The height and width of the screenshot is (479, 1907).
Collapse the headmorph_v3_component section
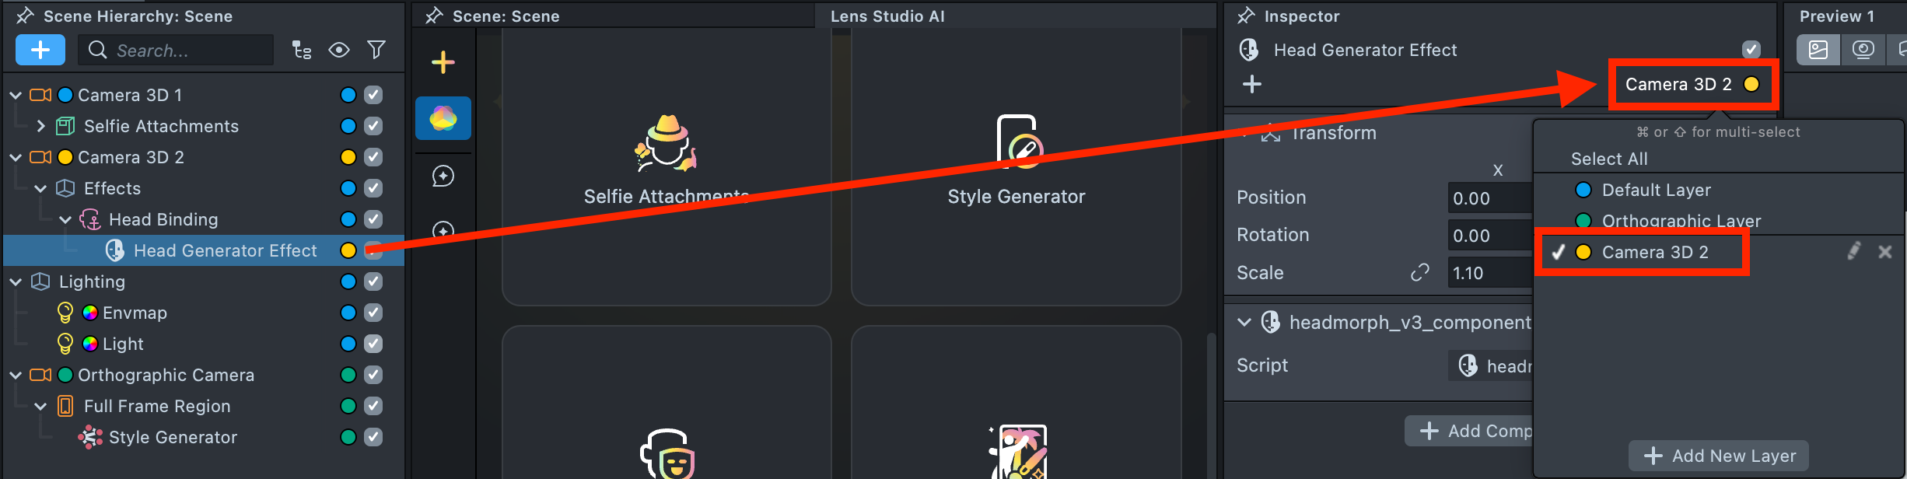tap(1244, 322)
